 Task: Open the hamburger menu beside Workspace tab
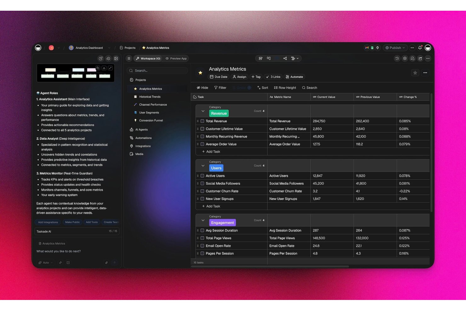coord(129,58)
